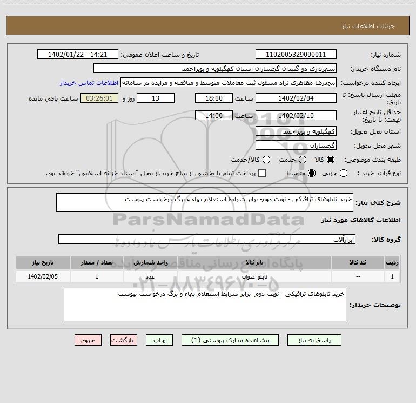Click the delivery city field گچساران
This screenshot has width=416, height=403.
tap(296, 146)
